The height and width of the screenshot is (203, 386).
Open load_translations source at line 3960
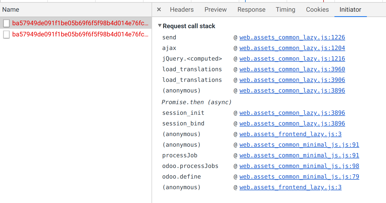[292, 69]
